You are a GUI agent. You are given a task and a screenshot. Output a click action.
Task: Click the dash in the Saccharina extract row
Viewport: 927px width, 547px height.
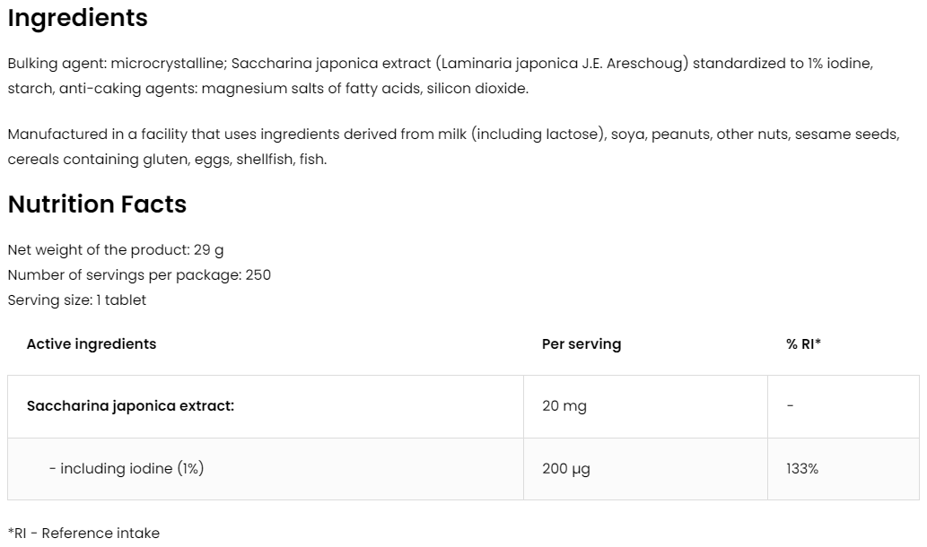pyautogui.click(x=790, y=406)
